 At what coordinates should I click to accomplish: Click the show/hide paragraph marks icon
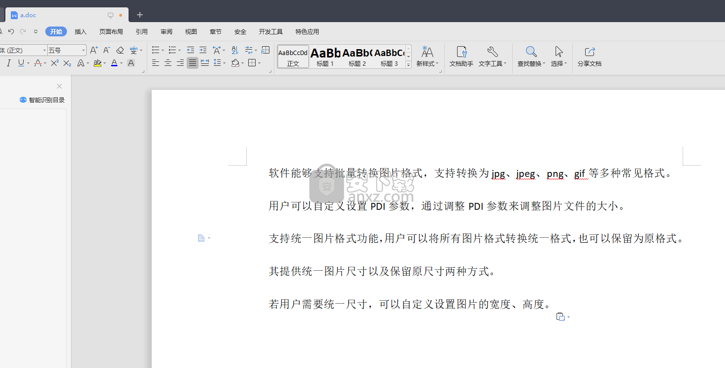[248, 50]
